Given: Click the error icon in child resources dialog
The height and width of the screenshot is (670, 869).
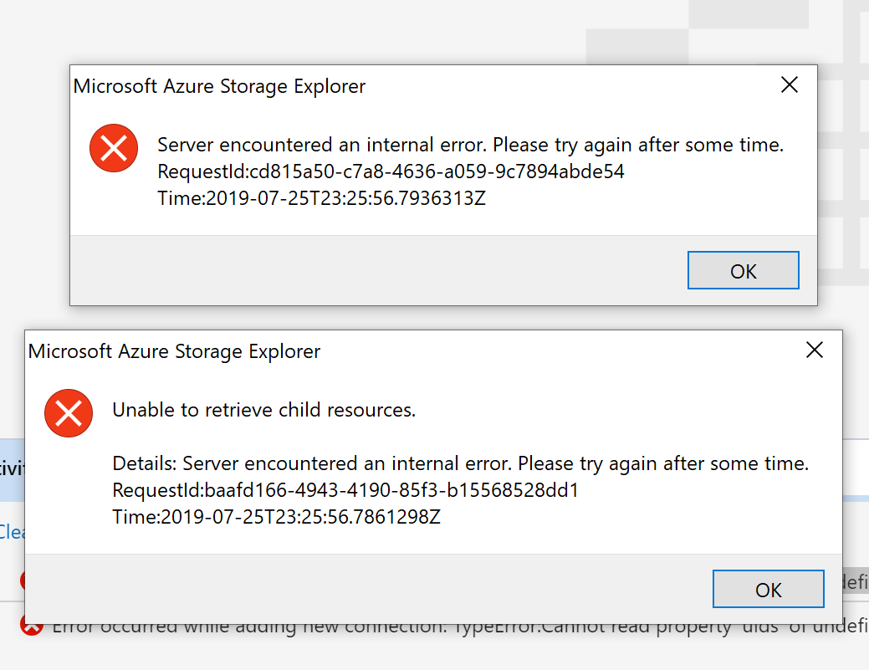Looking at the screenshot, I should click(69, 413).
